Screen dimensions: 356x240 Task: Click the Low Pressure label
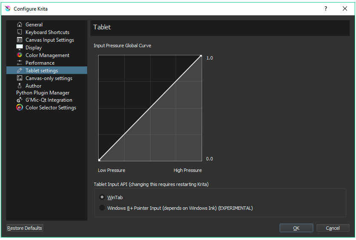(x=111, y=170)
